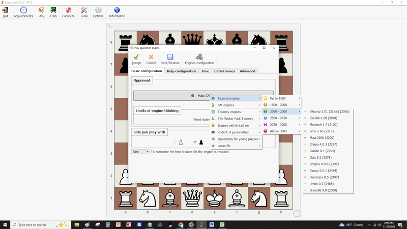This screenshot has height=229, width=407.
Task: Open the Adjournments clock icon
Action: point(23,10)
